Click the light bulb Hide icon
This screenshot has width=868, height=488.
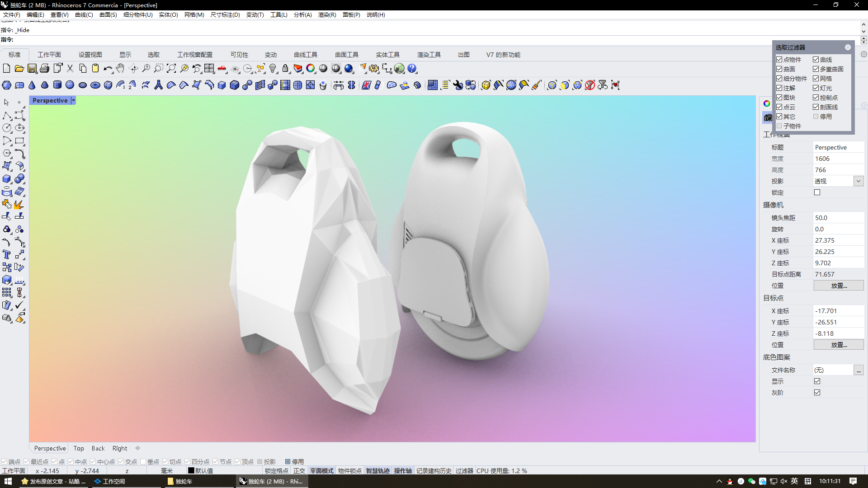tap(273, 69)
